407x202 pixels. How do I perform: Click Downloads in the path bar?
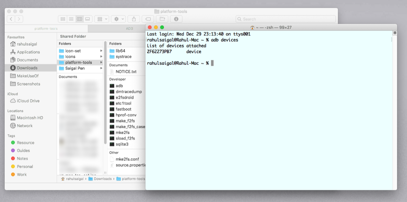pyautogui.click(x=100, y=179)
